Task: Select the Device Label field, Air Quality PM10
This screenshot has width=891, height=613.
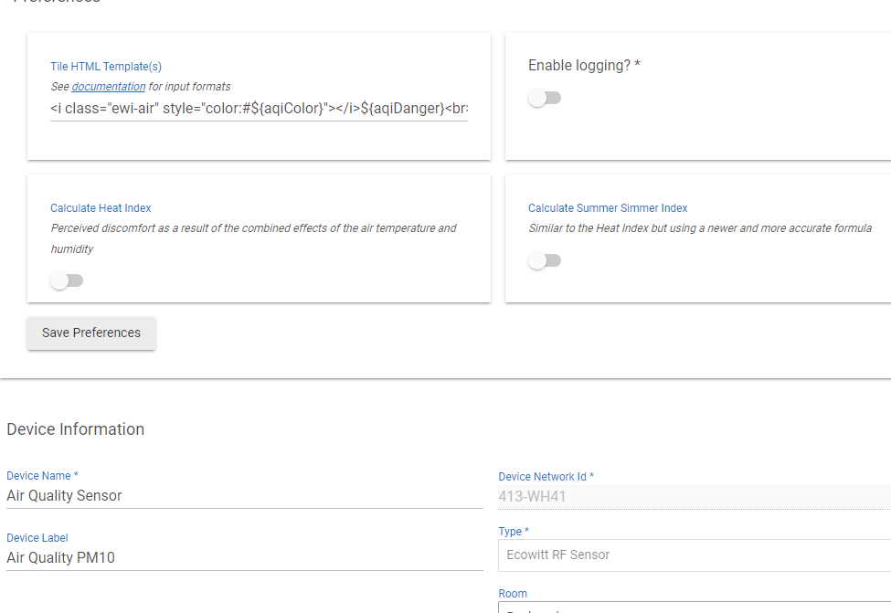Action: (244, 557)
